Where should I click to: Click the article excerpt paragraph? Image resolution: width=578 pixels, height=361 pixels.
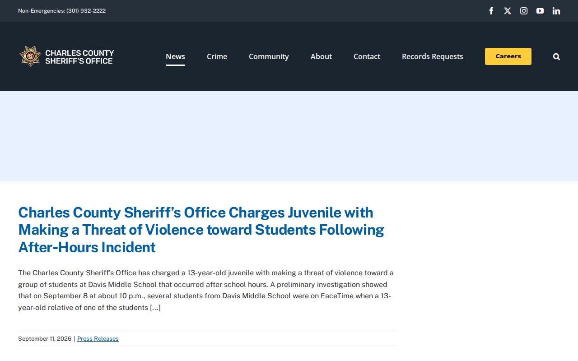pos(206,290)
